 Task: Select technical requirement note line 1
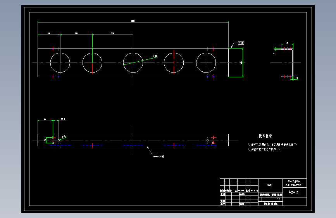pyautogui.click(x=272, y=145)
